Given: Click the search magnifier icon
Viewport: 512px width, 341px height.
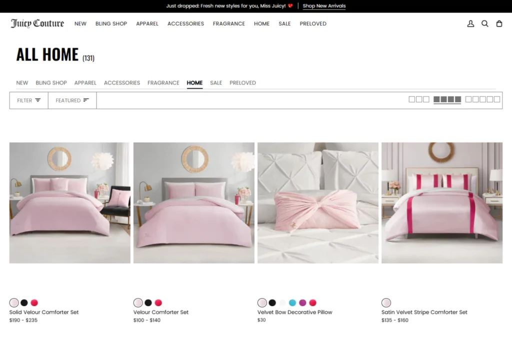Looking at the screenshot, I should (x=484, y=23).
